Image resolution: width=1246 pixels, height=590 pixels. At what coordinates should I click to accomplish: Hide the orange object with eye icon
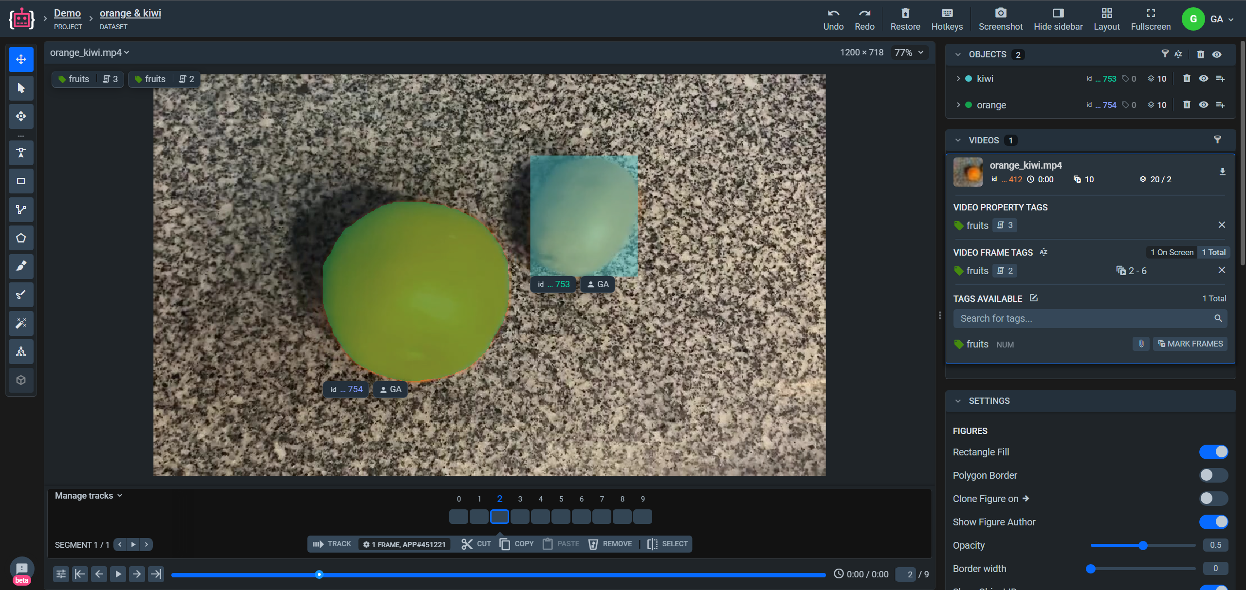pyautogui.click(x=1204, y=105)
